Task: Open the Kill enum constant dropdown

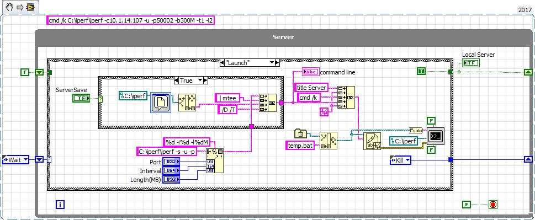Action: click(x=407, y=160)
